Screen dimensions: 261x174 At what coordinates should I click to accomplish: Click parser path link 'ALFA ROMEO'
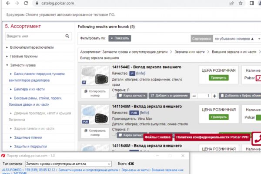point(12,170)
